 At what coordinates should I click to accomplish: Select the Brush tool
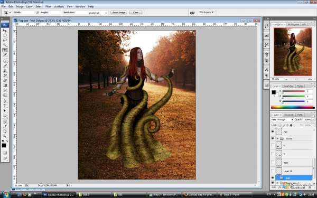pyautogui.click(x=5, y=66)
